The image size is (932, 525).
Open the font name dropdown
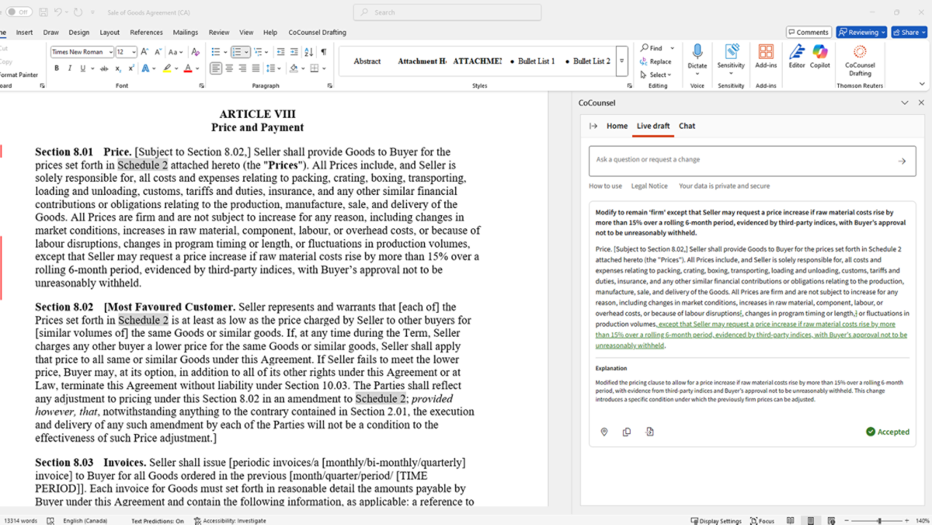pos(111,52)
